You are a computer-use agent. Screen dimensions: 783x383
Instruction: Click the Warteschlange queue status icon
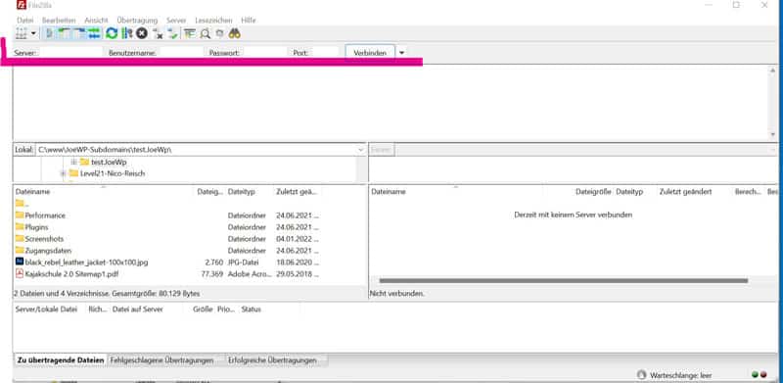(x=642, y=375)
